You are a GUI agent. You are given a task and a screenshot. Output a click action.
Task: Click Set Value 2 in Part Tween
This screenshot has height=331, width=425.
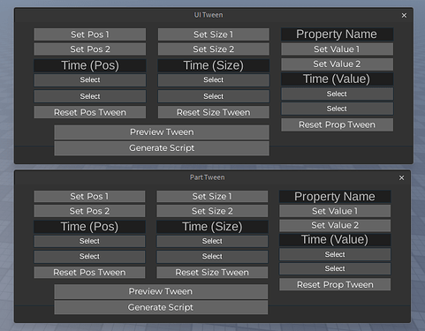tap(335, 225)
